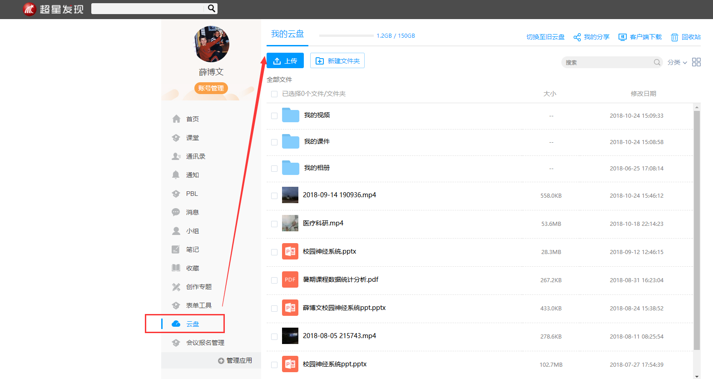
Task: Open 管理应用 manage apps
Action: 235,360
